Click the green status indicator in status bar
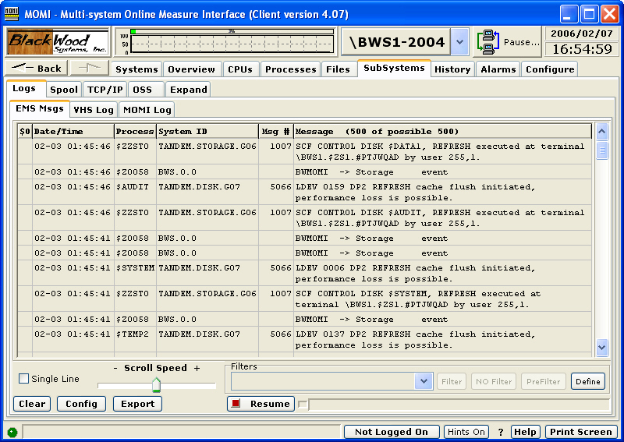This screenshot has height=442, width=624. coord(12,432)
